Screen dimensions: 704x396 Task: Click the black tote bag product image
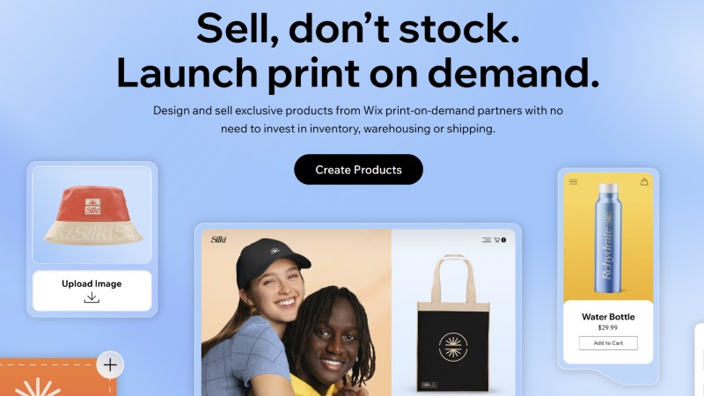[453, 324]
